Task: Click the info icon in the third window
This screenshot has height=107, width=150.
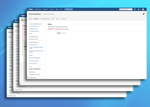Action: tap(22, 20)
